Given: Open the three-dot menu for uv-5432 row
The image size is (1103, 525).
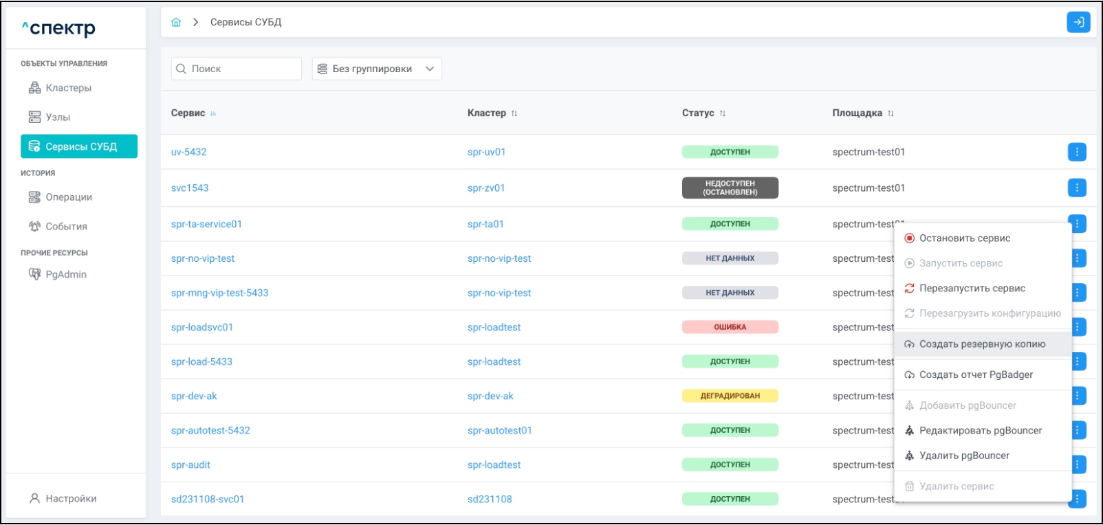Looking at the screenshot, I should pos(1077,152).
